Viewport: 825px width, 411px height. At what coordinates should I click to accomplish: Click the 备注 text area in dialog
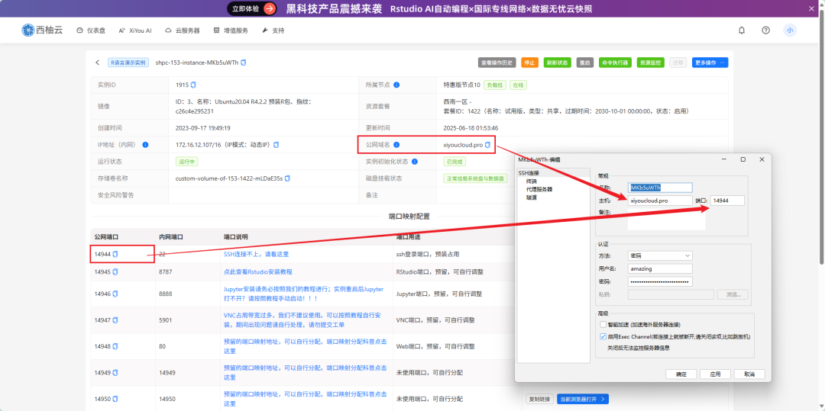(667, 218)
